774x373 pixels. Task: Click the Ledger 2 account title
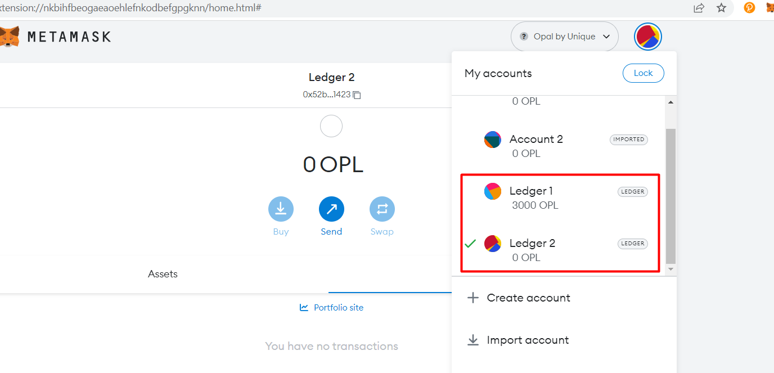pos(332,78)
